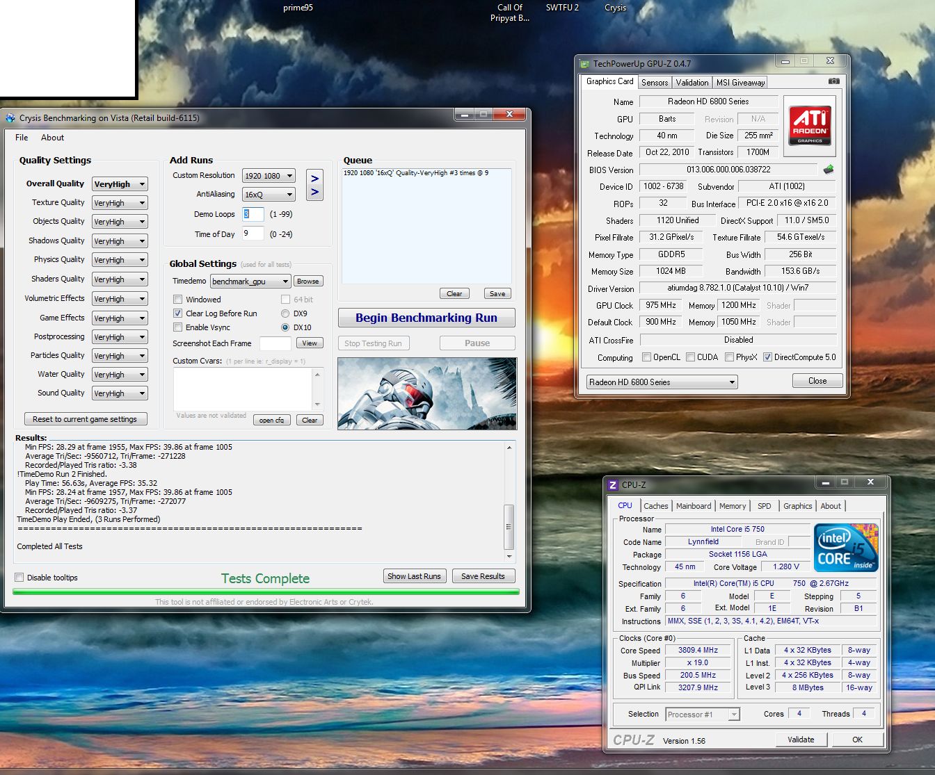
Task: Open the Texture Quality dropdown
Action: click(120, 203)
